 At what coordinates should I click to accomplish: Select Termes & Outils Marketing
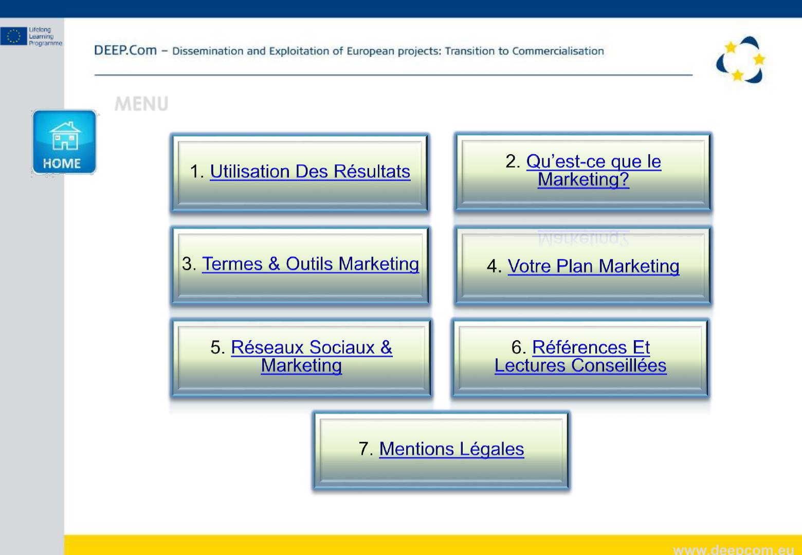(310, 264)
